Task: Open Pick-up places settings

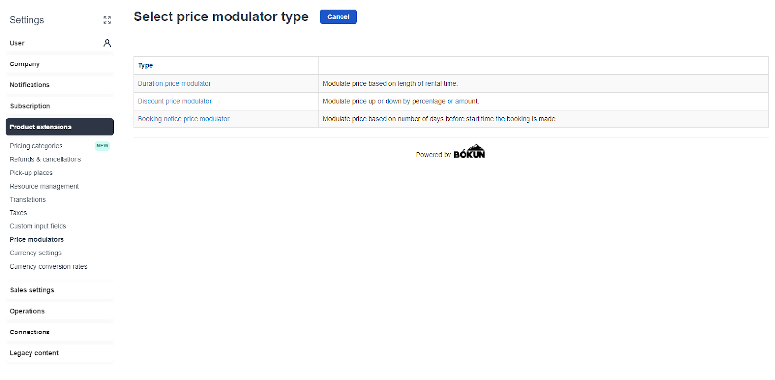Action: point(31,173)
